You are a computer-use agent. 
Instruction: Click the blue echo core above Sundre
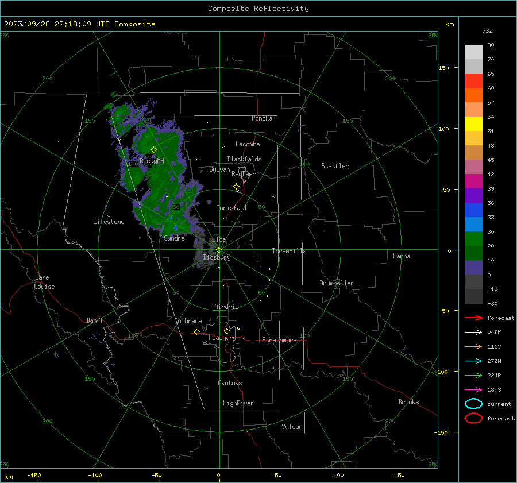(175, 228)
